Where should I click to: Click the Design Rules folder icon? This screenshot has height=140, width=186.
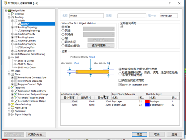(x=9, y=10)
